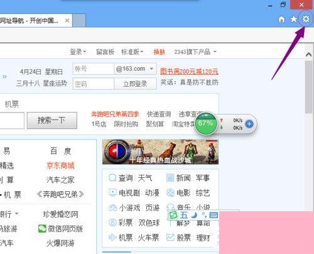This screenshot has height=254, width=314.
Task: Open the 珍爱婚恋网 link
Action: pos(60,214)
